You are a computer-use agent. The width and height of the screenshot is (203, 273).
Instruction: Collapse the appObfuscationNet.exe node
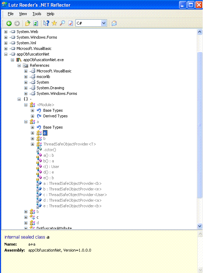click(12, 60)
